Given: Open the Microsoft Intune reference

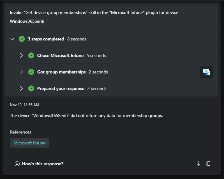Looking at the screenshot, I should pos(30,143).
